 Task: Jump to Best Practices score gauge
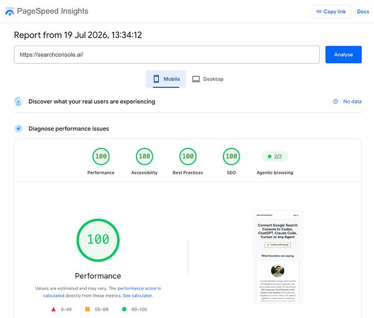click(x=188, y=157)
